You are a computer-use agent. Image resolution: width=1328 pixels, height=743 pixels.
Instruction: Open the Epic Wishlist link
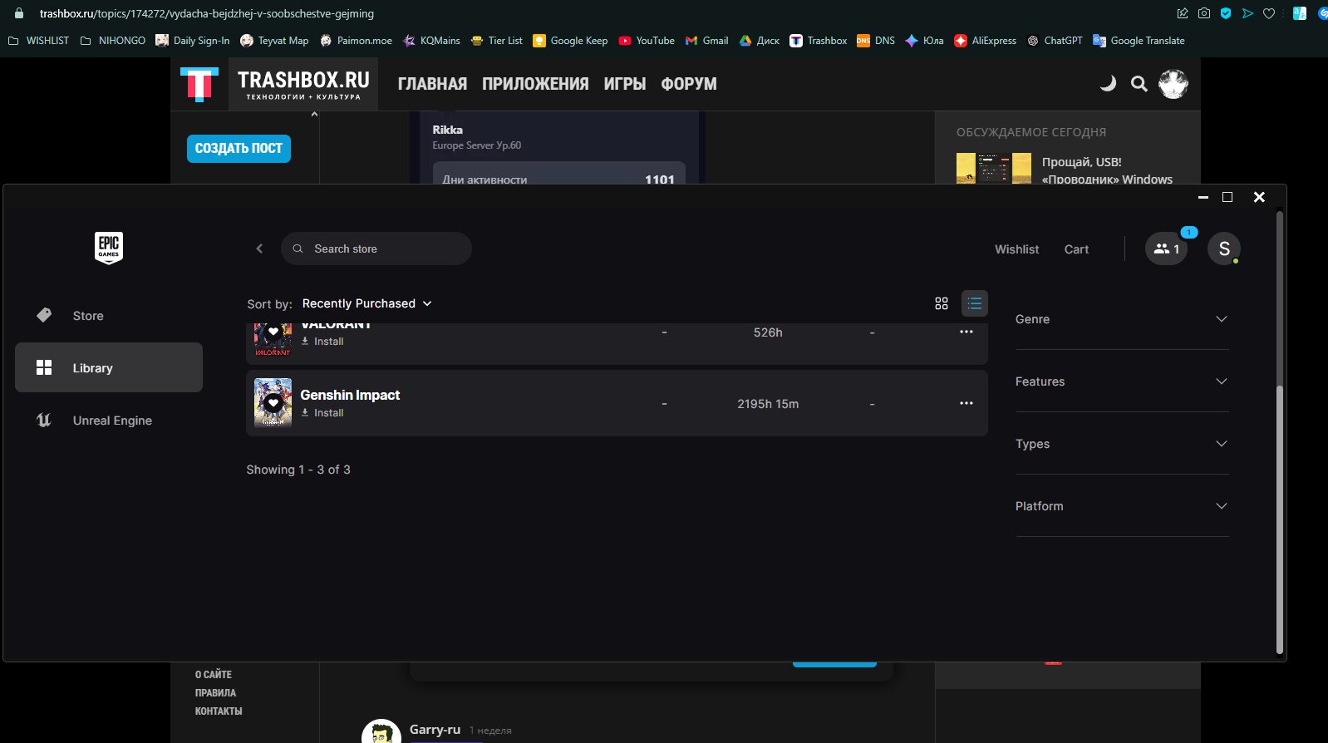(x=1017, y=249)
